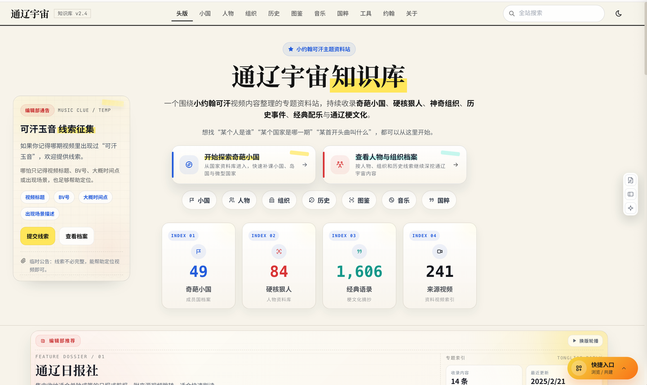Open the 国粹 navigation item
Screen dimensions: 647x385
[342, 13]
